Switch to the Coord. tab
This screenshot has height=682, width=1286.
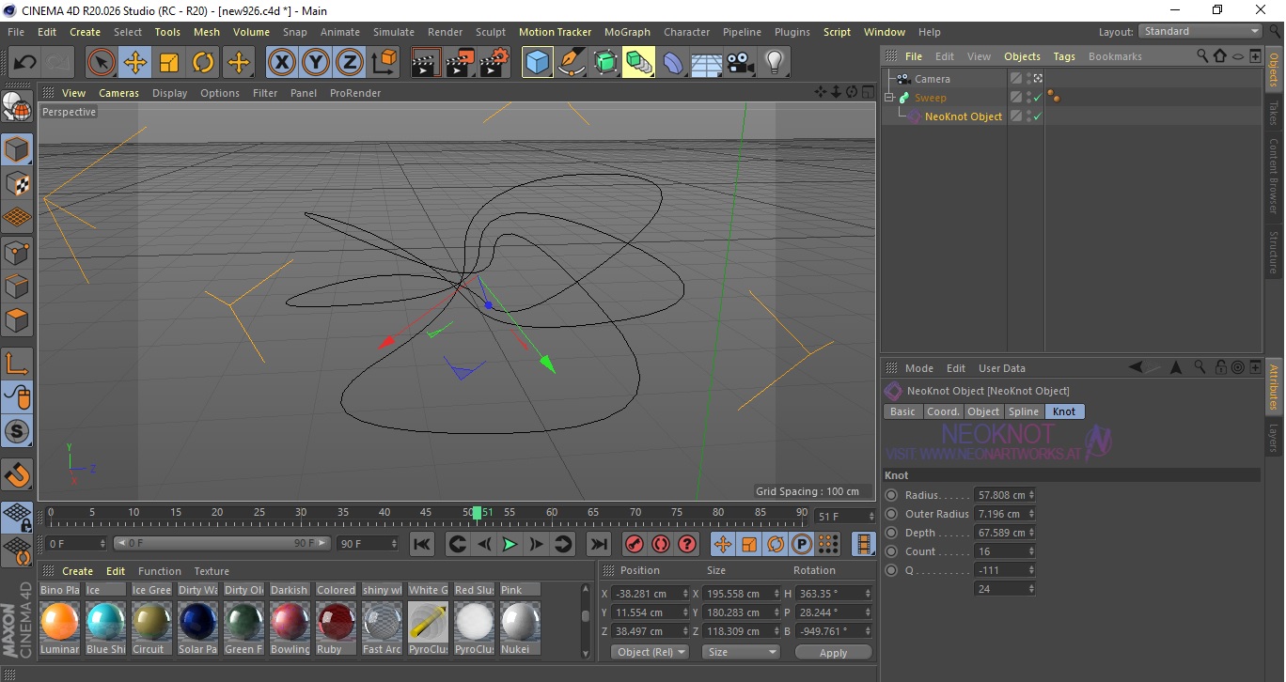[x=943, y=411]
